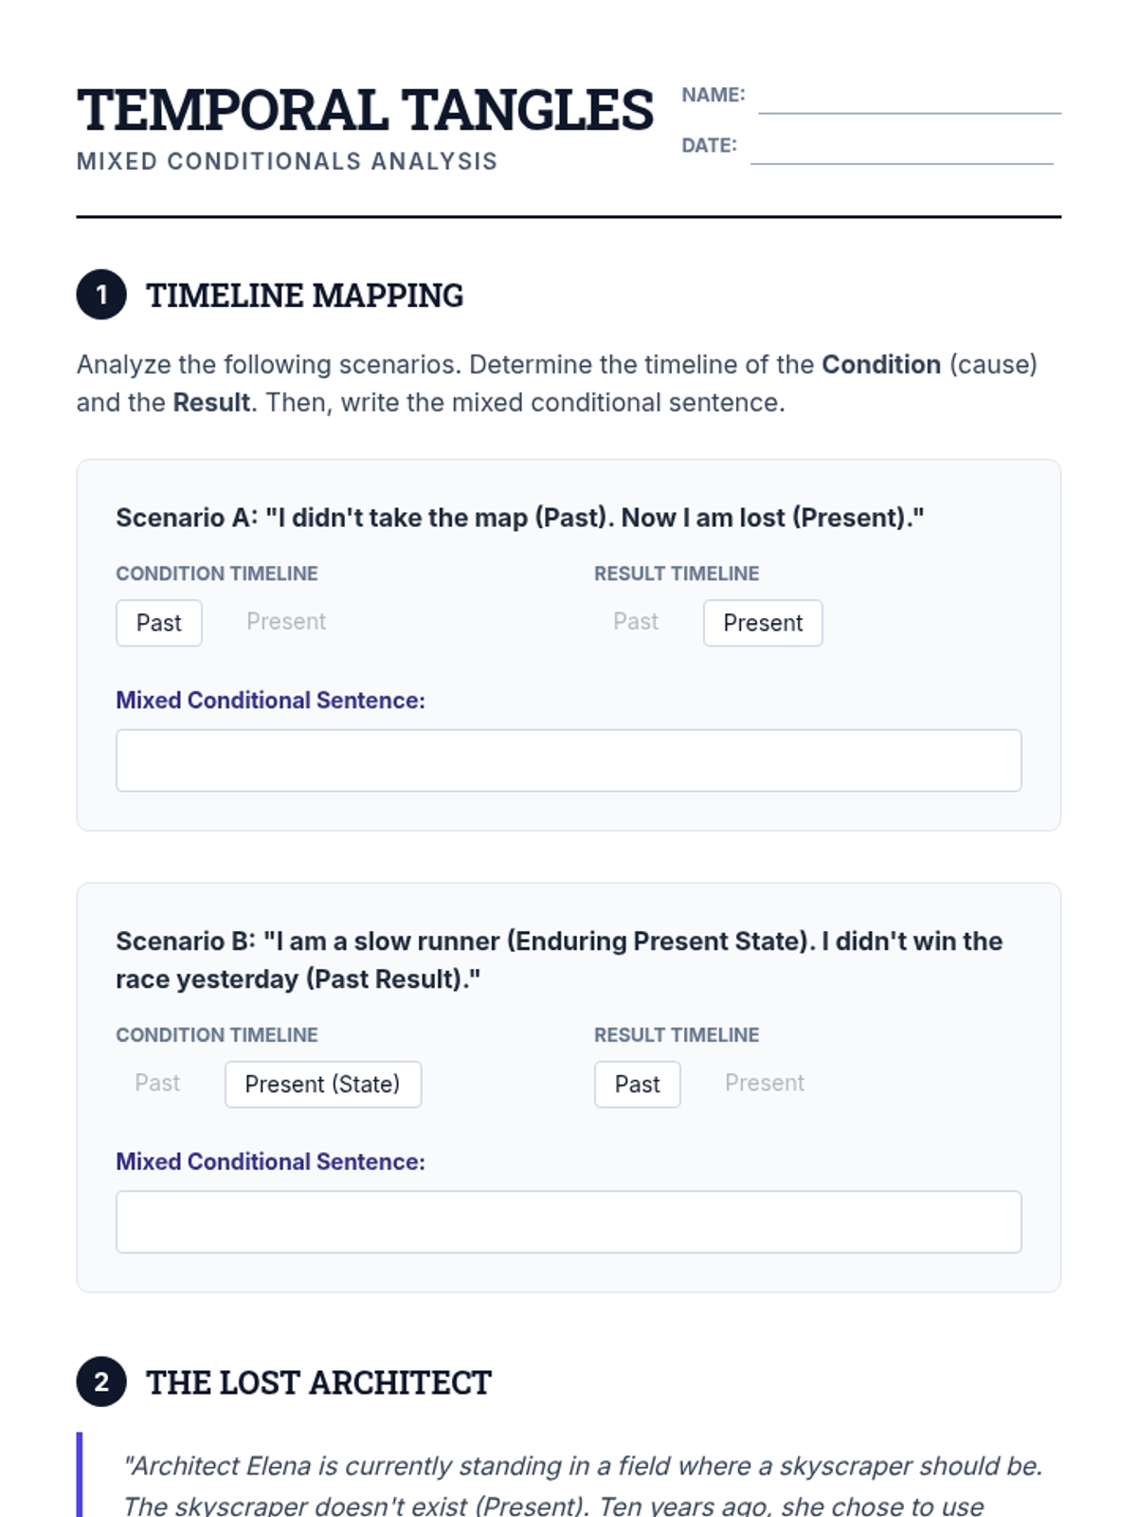
Task: Click the section 2 number badge
Action: 101,1382
